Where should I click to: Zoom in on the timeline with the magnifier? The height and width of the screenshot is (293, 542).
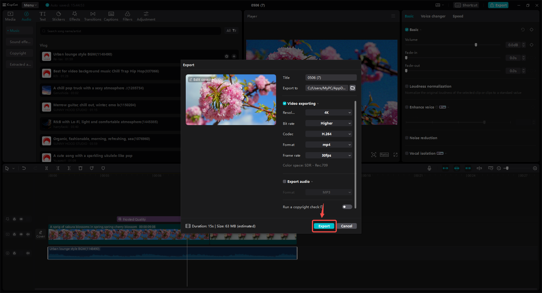point(535,168)
